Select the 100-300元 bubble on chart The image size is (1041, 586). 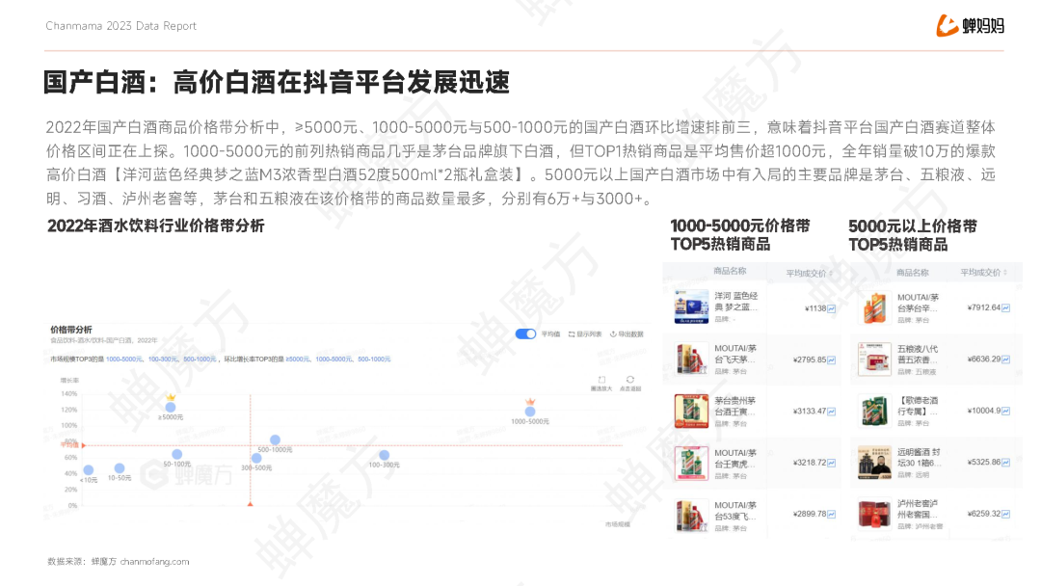point(384,455)
